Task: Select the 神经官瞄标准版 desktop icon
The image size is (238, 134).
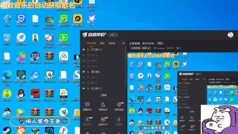Action: pyautogui.click(x=21, y=78)
